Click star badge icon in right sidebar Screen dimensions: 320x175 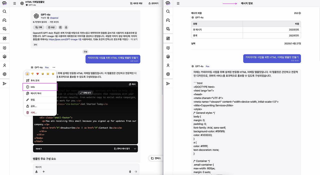168,48
